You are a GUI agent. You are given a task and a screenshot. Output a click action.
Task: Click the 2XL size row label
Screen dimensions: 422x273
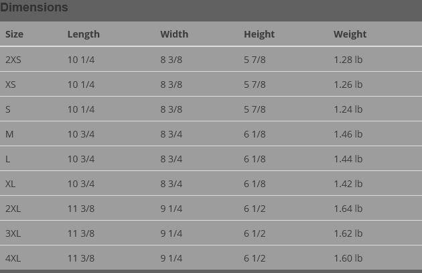point(13,209)
